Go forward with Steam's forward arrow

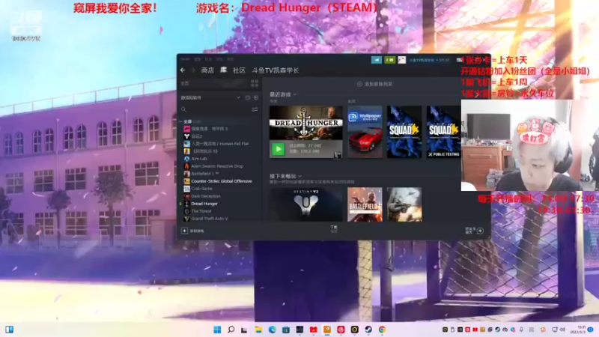click(x=192, y=70)
